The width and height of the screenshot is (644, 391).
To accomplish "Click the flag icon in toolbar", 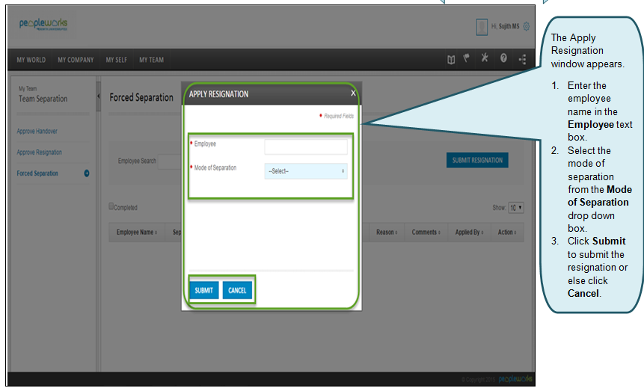I will click(467, 60).
